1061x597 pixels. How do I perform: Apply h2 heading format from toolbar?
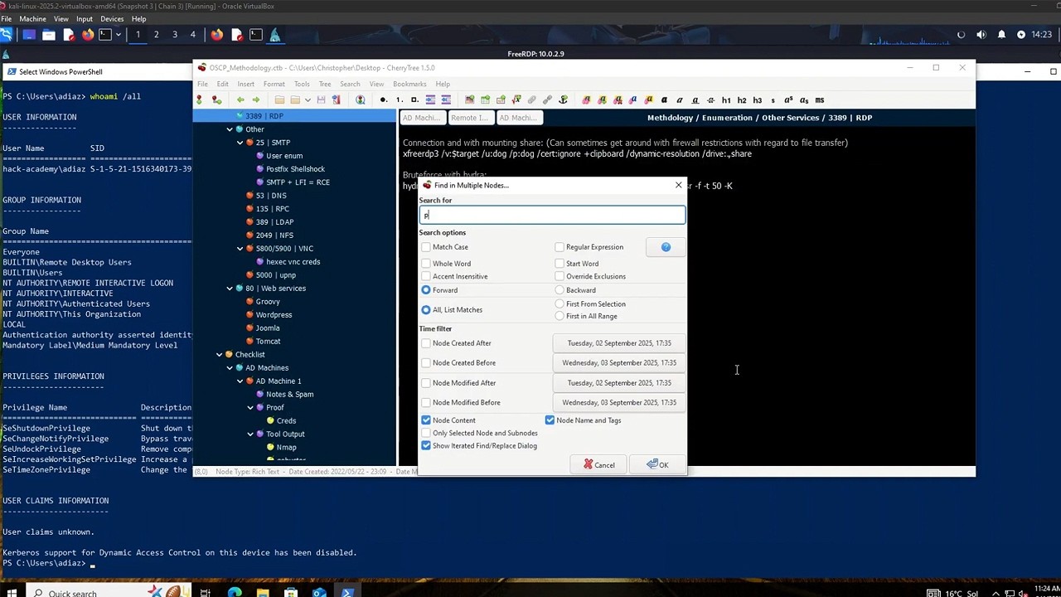(x=742, y=100)
